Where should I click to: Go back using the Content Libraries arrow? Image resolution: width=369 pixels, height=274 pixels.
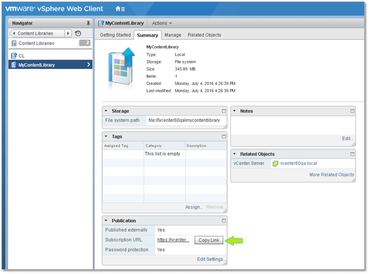point(14,33)
